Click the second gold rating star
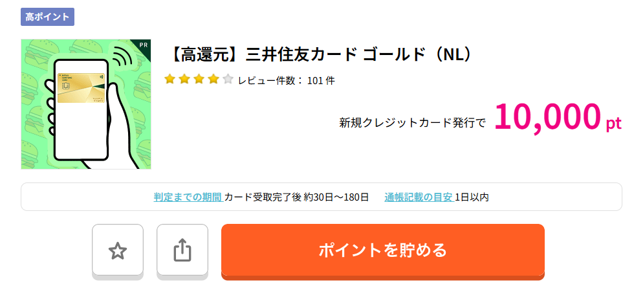Image resolution: width=623 pixels, height=286 pixels. coord(184,79)
